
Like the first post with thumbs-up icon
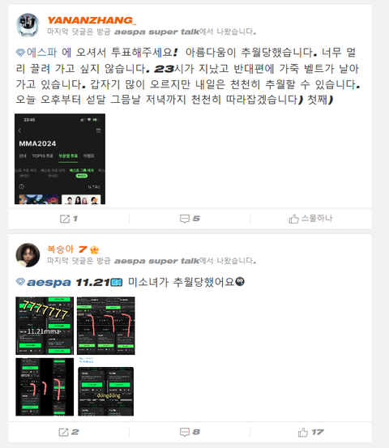[293, 219]
